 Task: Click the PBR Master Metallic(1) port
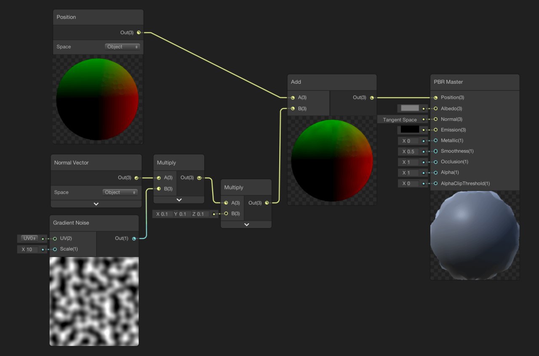tap(435, 140)
